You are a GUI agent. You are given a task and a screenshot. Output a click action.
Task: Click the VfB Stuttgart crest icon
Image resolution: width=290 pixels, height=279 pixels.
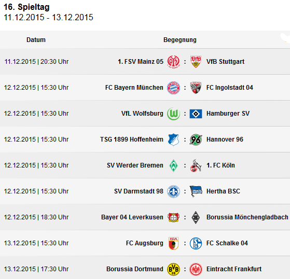(196, 62)
